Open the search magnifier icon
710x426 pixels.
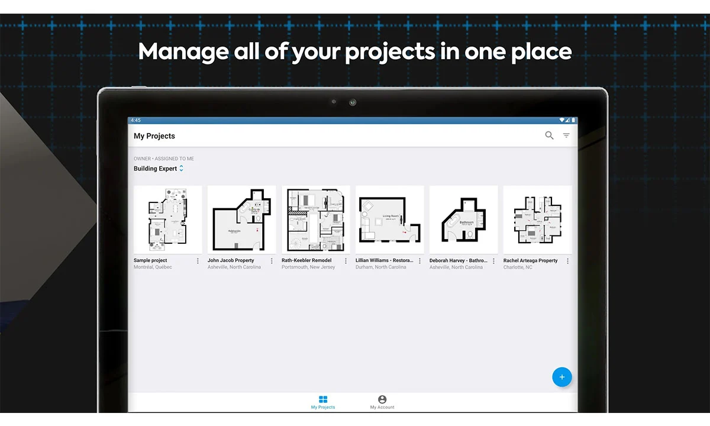click(549, 135)
